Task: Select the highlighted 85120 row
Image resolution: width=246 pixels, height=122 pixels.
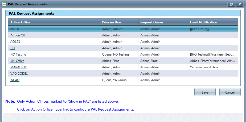Action: [x=123, y=29]
